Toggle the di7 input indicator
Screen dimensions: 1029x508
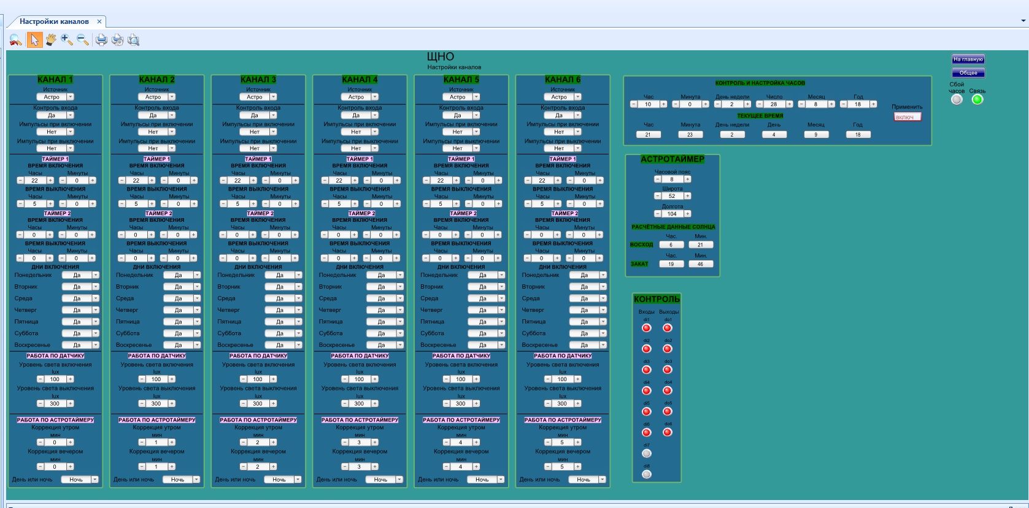(647, 453)
